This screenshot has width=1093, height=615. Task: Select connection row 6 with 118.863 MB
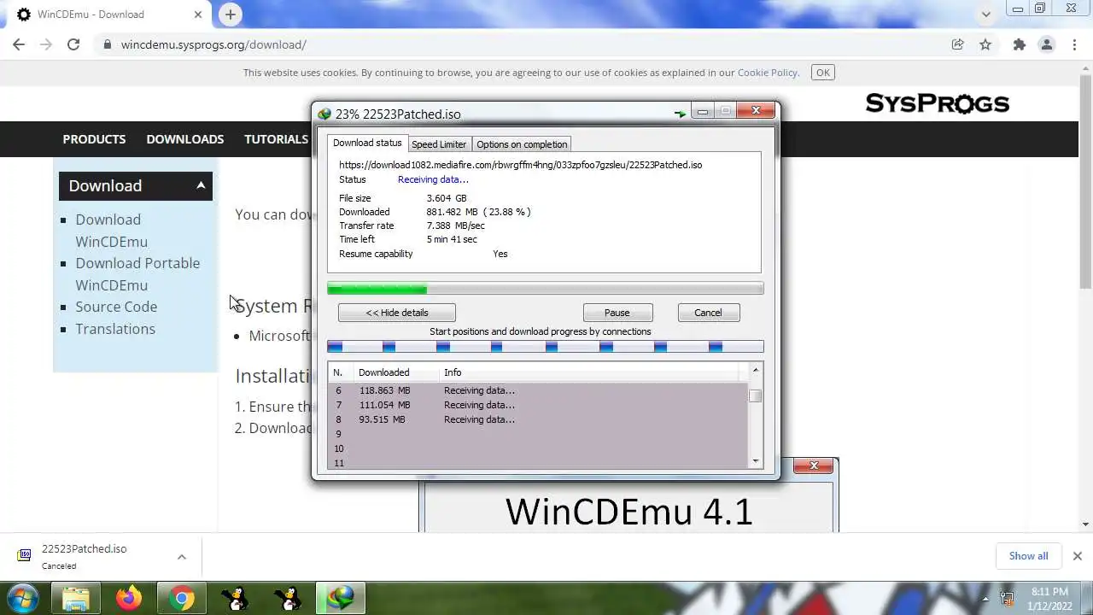coord(538,390)
